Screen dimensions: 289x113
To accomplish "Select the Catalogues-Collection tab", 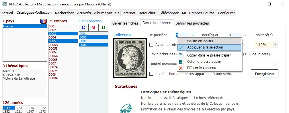I will [34, 13].
